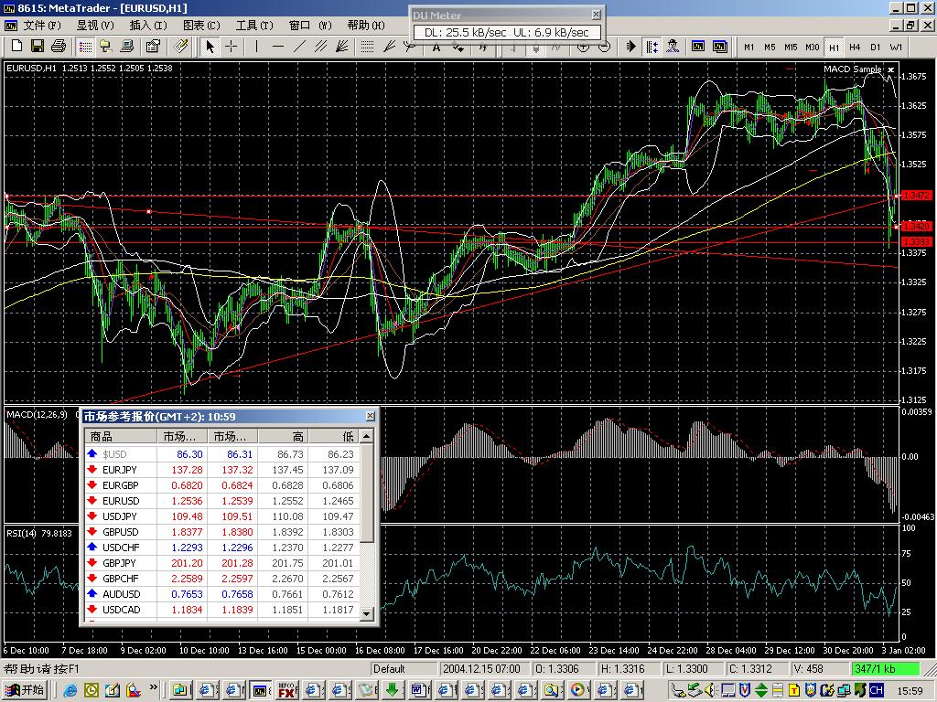This screenshot has height=702, width=937.
Task: Open the 图表(C) menu
Action: [200, 25]
